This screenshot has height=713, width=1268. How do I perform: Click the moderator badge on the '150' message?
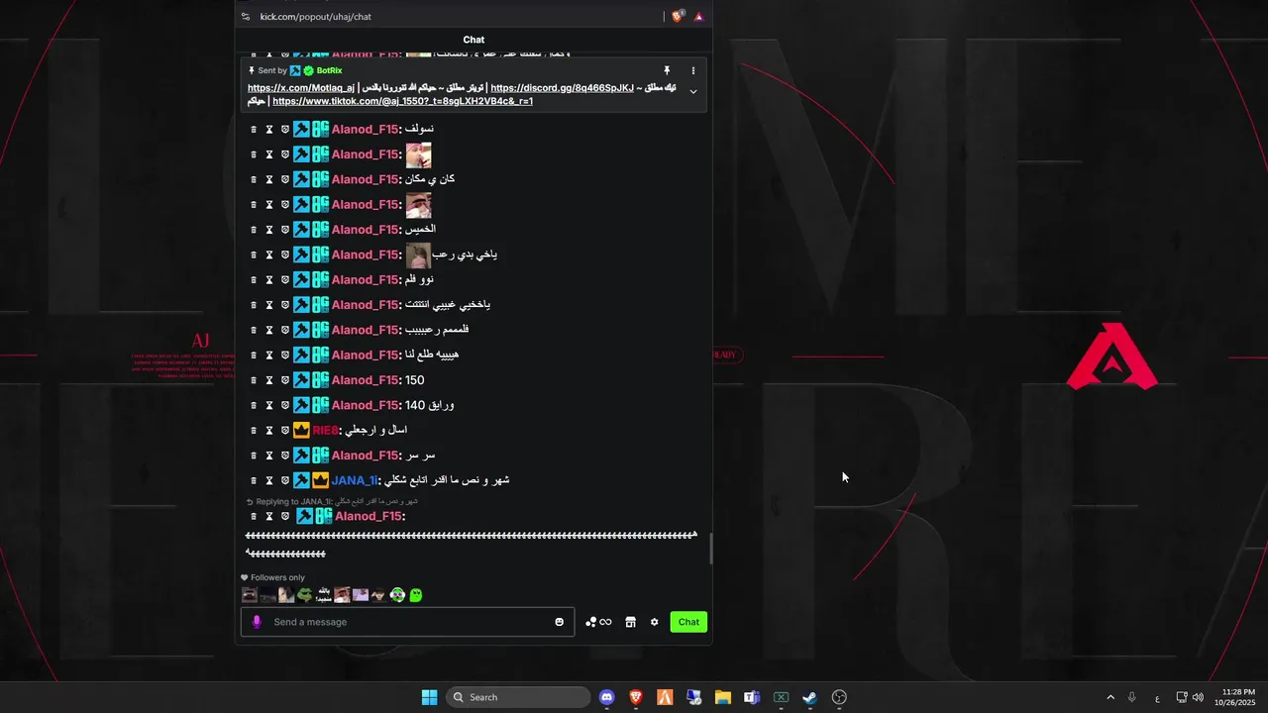(301, 380)
